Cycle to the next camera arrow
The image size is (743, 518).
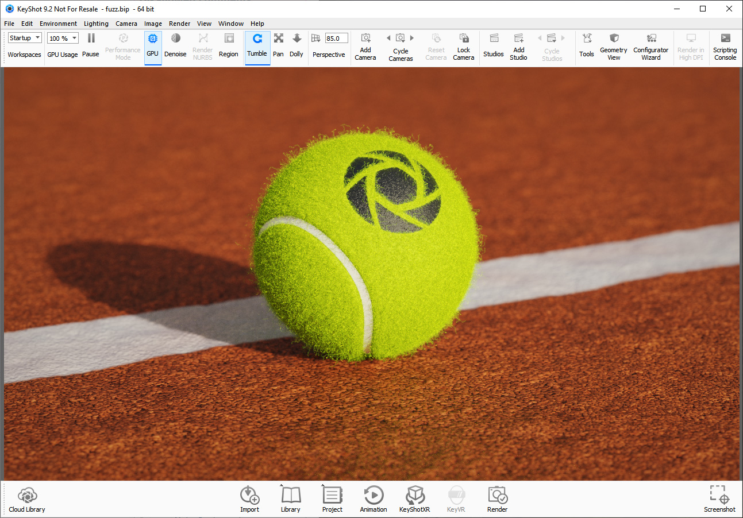pos(412,38)
